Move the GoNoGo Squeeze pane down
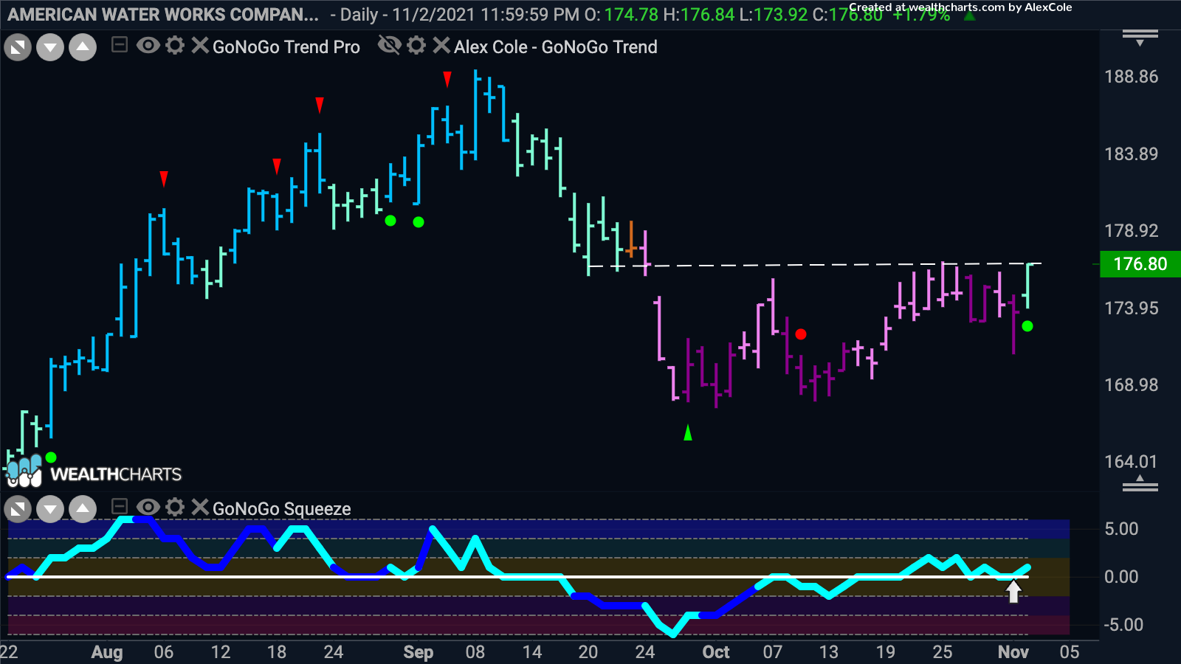The width and height of the screenshot is (1181, 664). [x=50, y=509]
